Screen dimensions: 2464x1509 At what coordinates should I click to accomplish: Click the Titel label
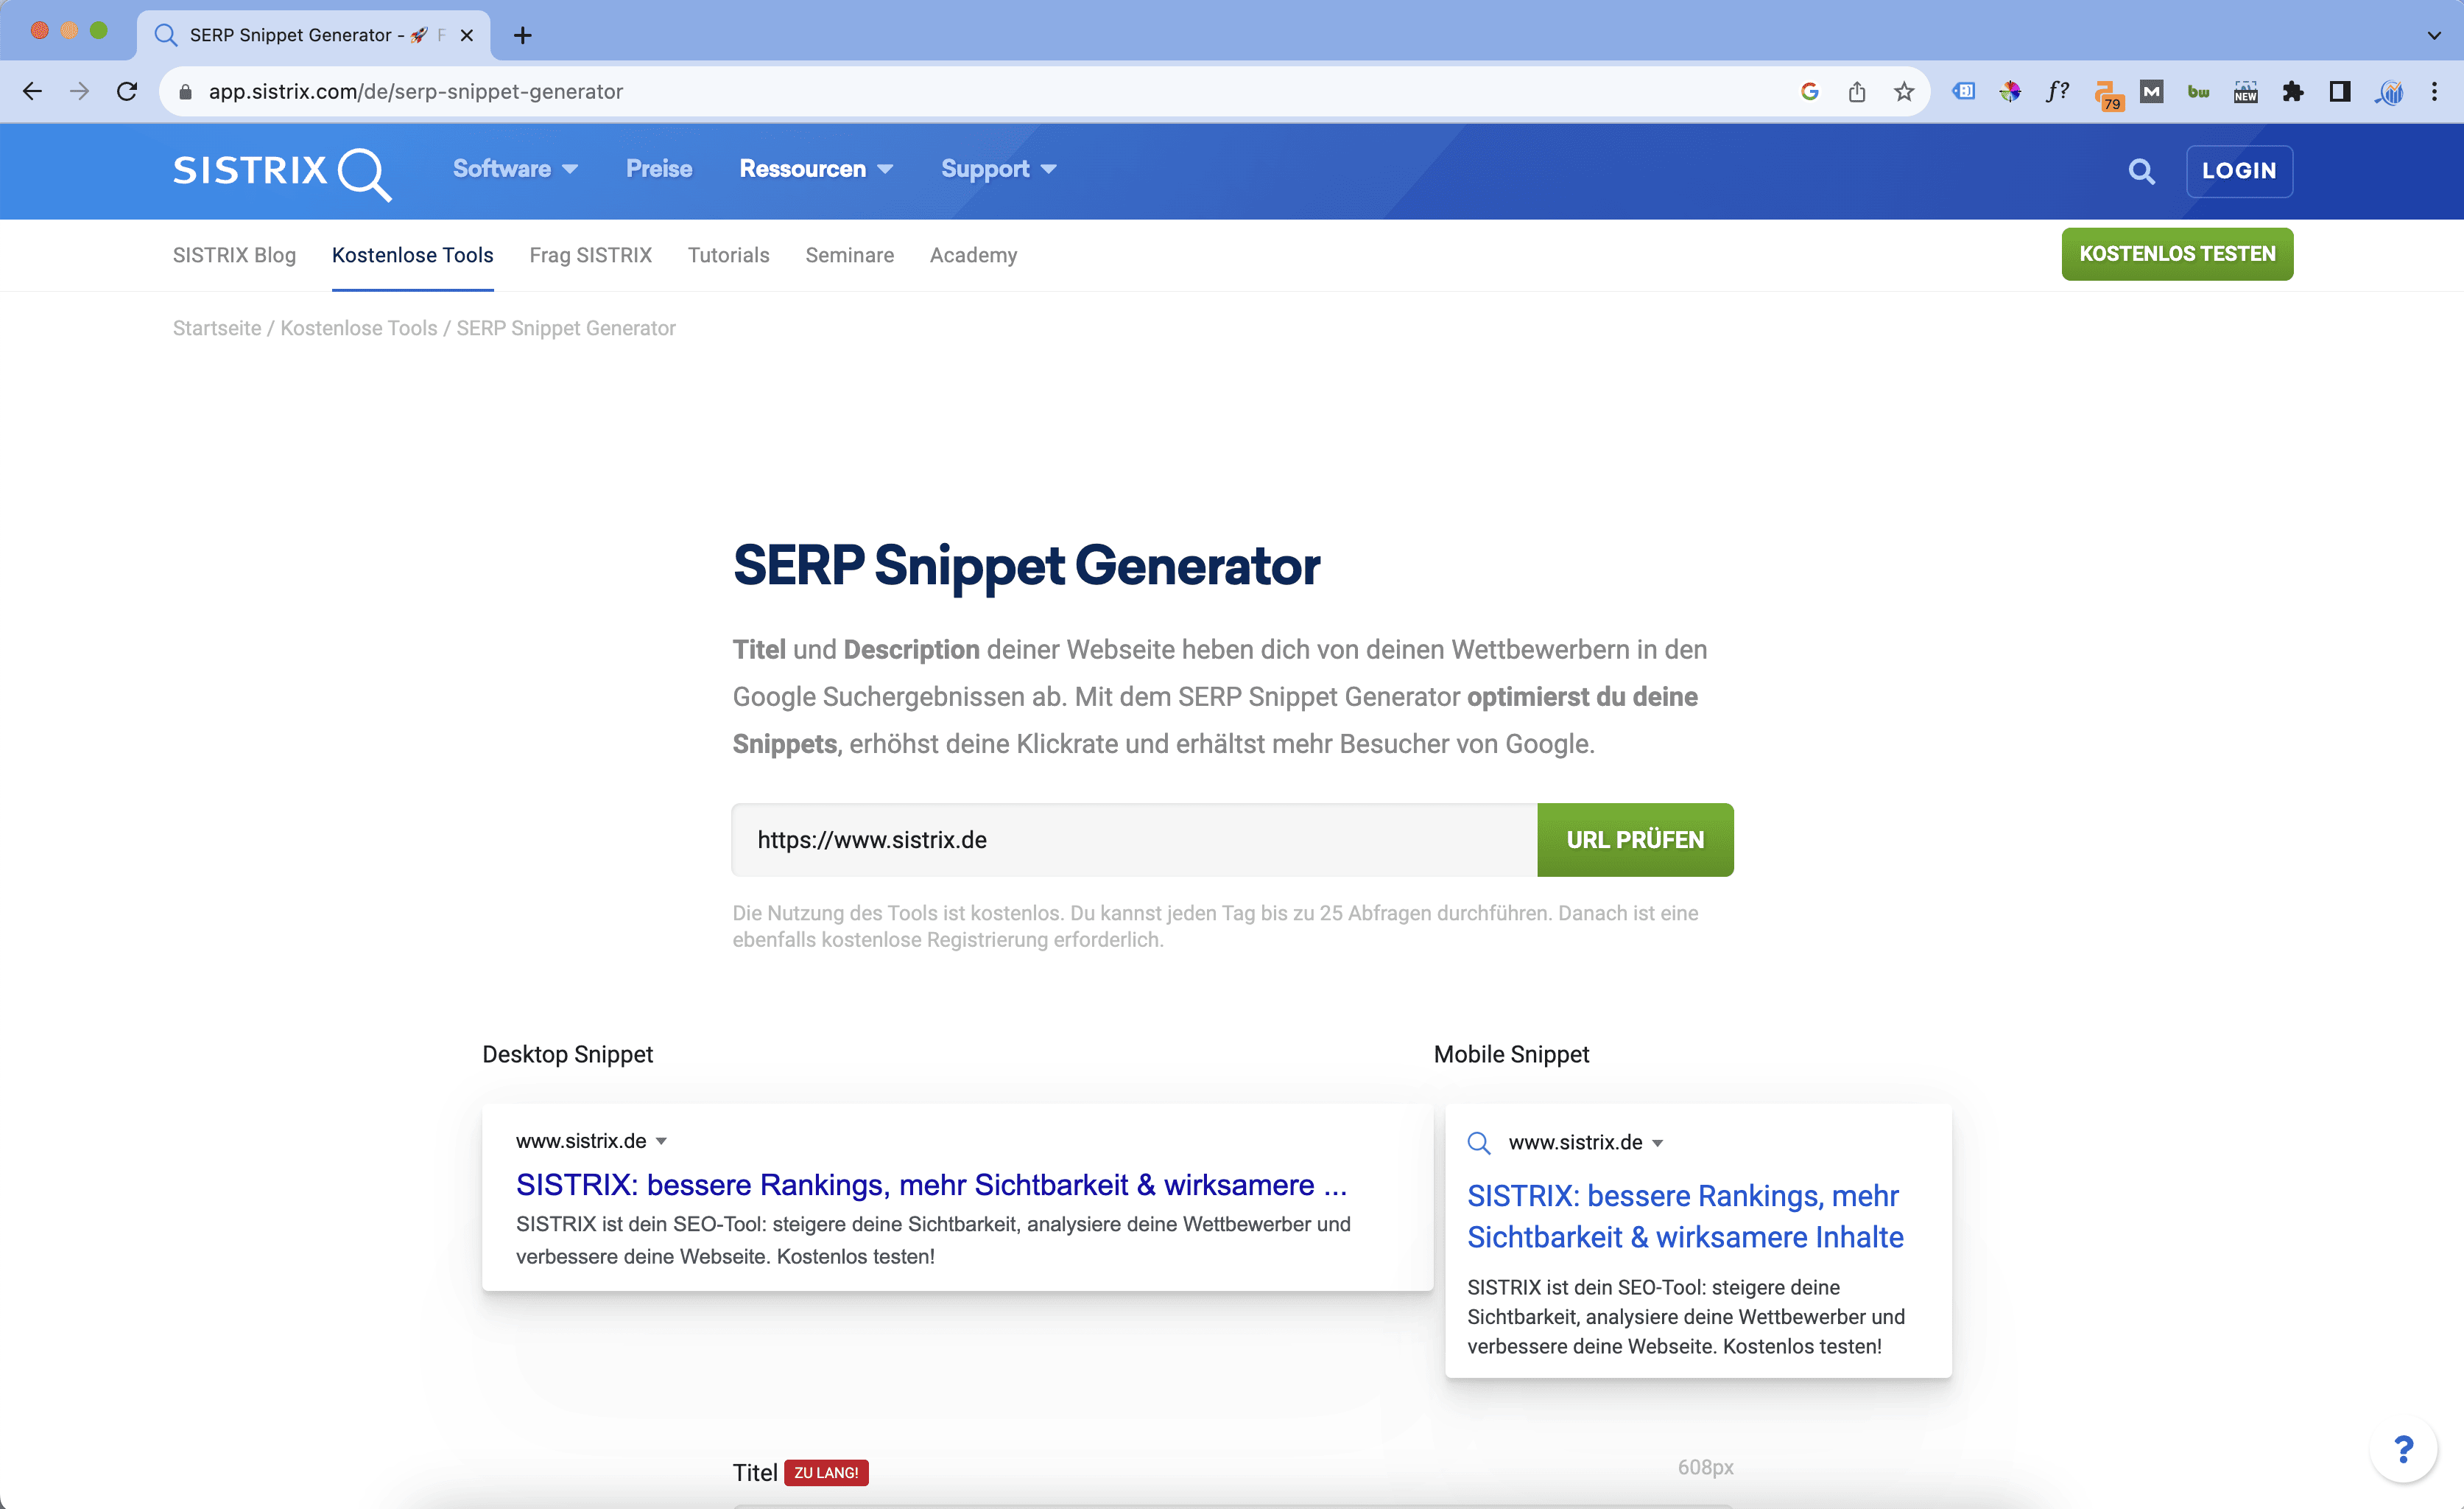point(754,1472)
